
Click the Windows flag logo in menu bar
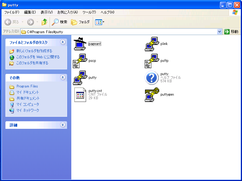pyautogui.click(x=235, y=12)
